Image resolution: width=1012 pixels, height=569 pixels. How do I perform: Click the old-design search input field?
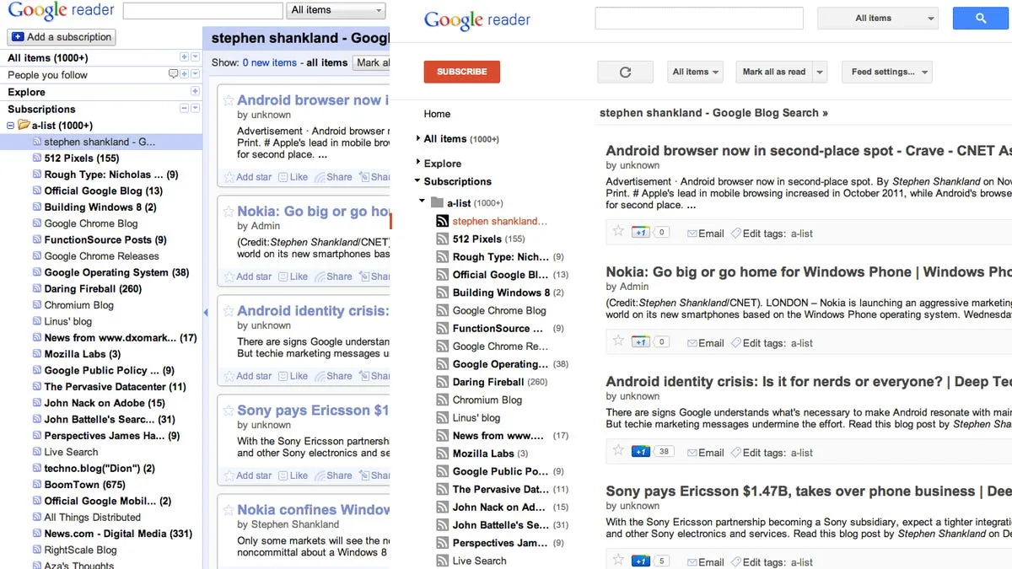coord(202,10)
